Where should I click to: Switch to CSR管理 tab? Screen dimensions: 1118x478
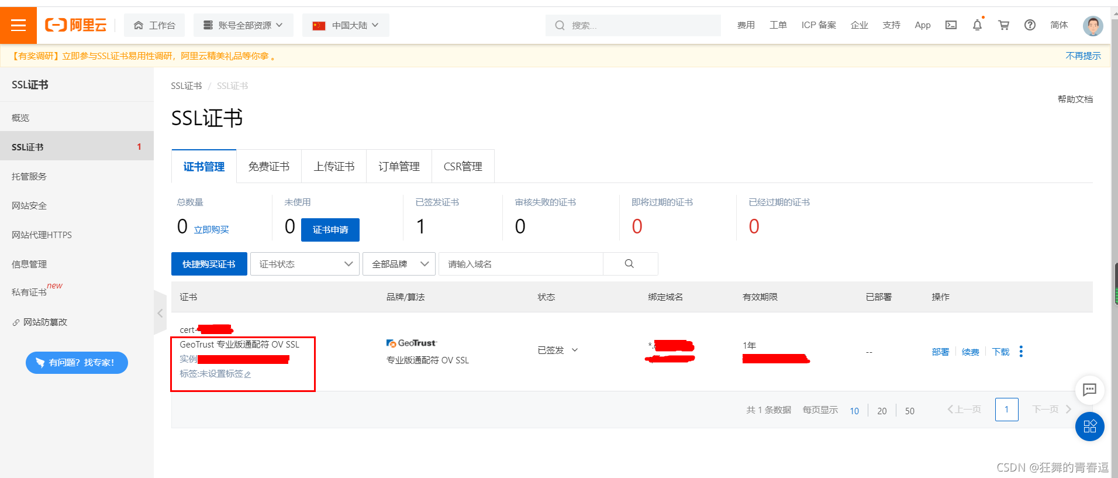pyautogui.click(x=463, y=167)
